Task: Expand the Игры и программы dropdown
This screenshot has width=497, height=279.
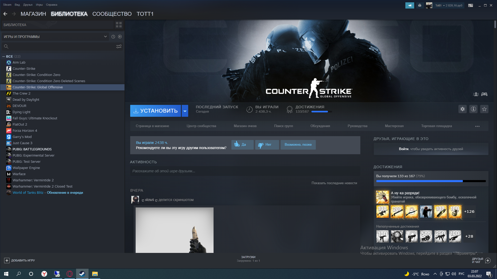Action: tap(105, 37)
